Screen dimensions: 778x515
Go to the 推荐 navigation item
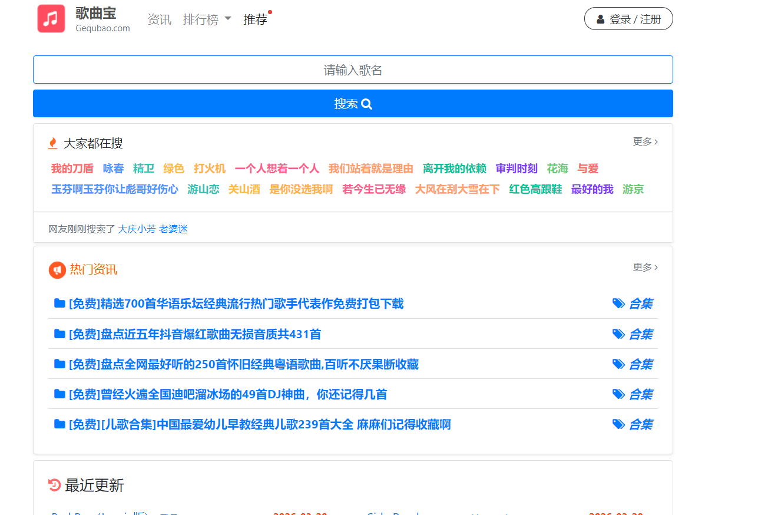[x=256, y=19]
